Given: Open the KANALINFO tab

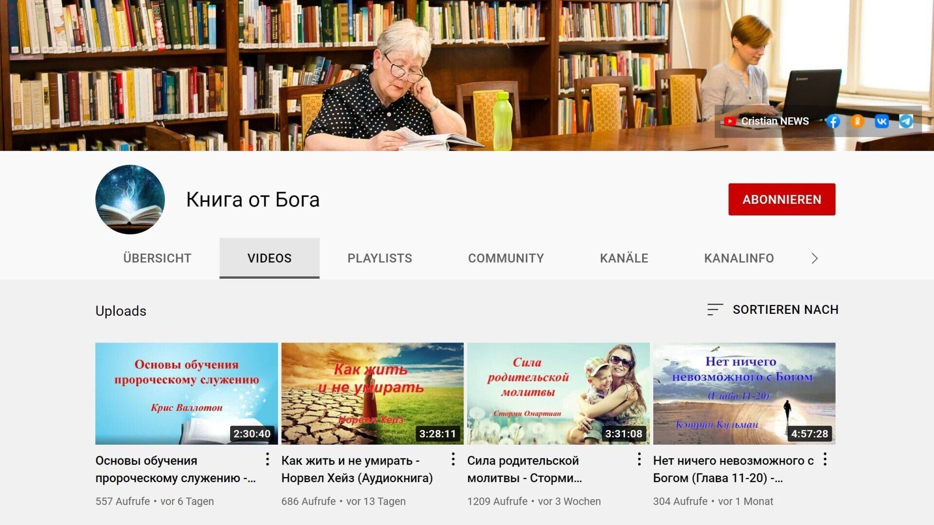Looking at the screenshot, I should (739, 258).
